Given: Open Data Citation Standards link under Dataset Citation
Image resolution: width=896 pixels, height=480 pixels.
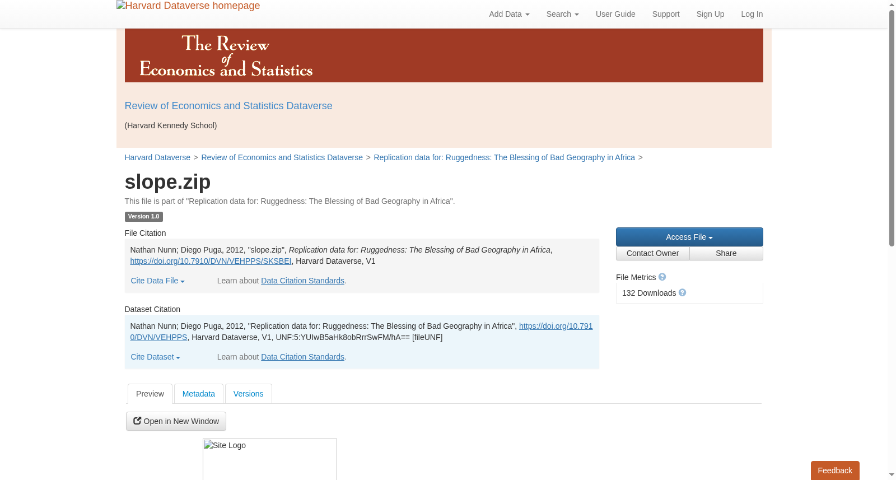Looking at the screenshot, I should pos(302,357).
